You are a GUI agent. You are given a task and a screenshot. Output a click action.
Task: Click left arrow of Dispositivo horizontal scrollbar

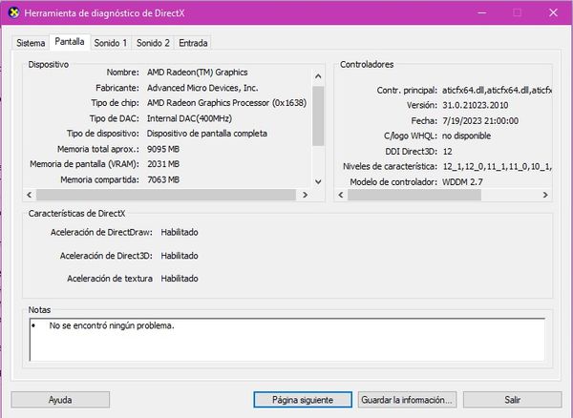click(x=30, y=195)
